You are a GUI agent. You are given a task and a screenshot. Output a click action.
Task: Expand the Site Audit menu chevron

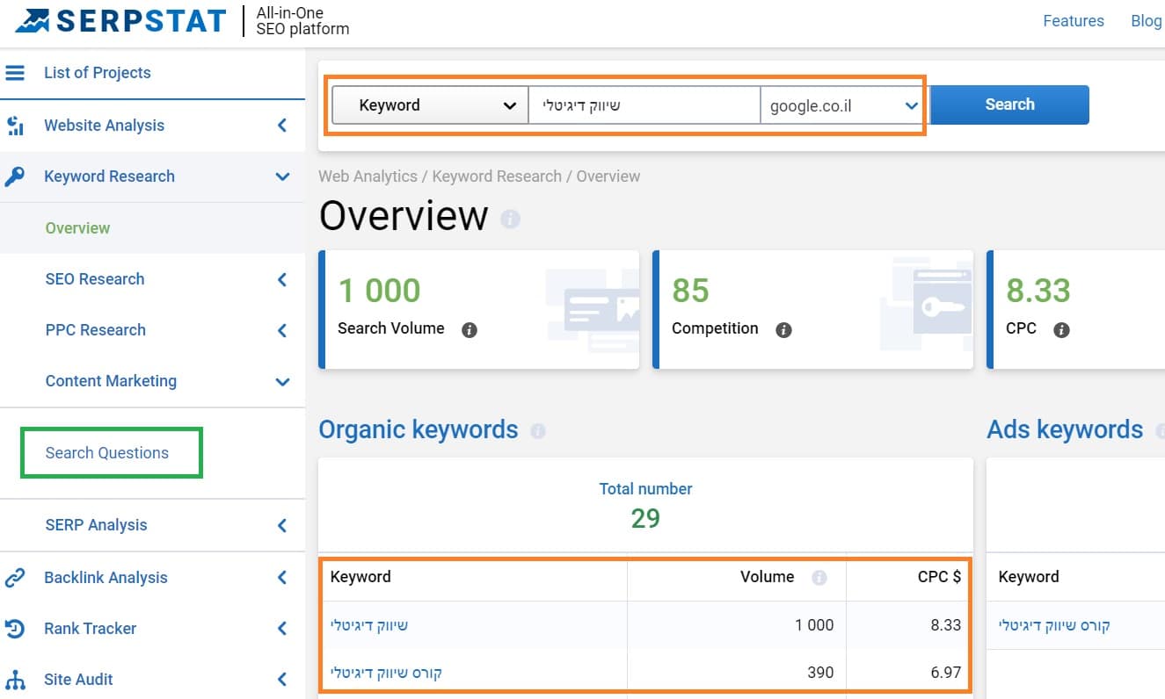[x=282, y=680]
